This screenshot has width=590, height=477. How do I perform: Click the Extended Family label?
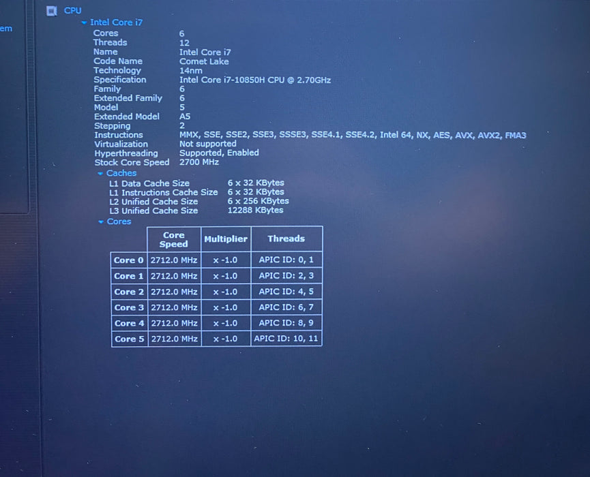(x=128, y=98)
